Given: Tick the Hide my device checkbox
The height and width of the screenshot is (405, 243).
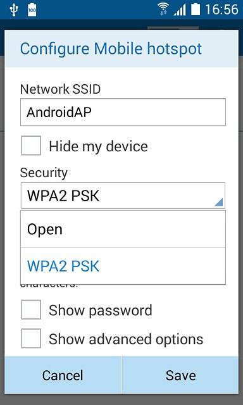Looking at the screenshot, I should tap(31, 146).
